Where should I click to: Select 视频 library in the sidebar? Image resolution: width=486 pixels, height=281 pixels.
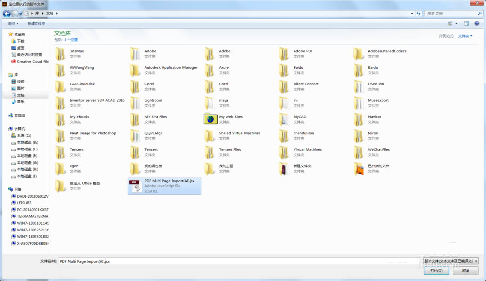[x=17, y=82]
